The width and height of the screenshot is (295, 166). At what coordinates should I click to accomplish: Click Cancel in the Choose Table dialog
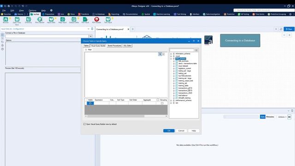181,130
